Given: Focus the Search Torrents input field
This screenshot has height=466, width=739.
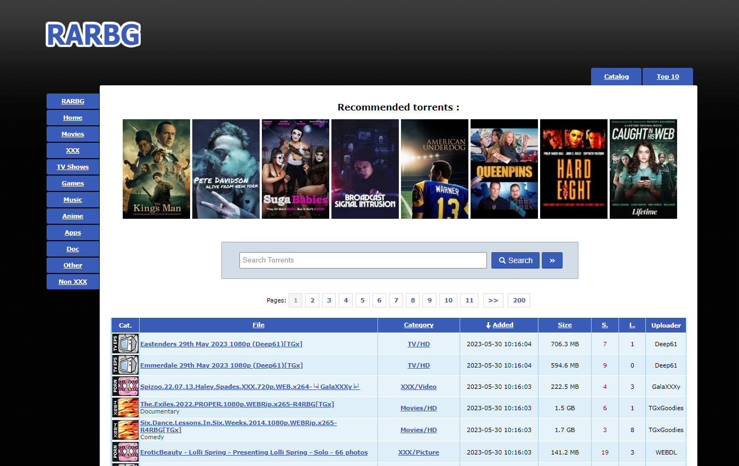Looking at the screenshot, I should tap(363, 260).
